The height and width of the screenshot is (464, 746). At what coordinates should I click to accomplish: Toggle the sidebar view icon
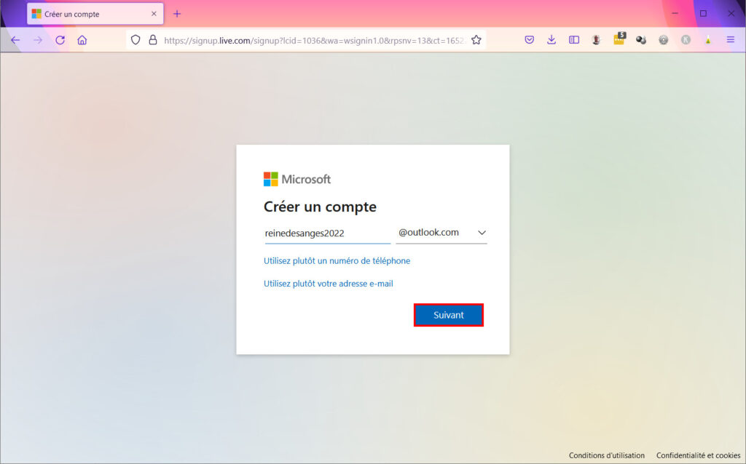[574, 41]
